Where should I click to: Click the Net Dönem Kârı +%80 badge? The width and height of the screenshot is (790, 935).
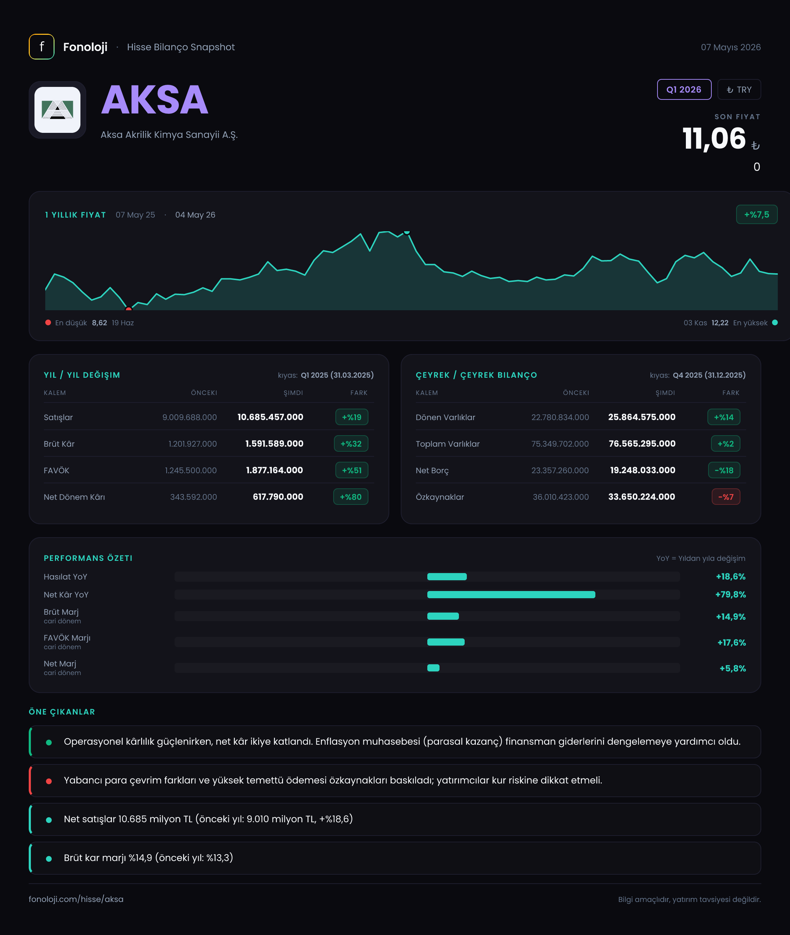point(351,497)
